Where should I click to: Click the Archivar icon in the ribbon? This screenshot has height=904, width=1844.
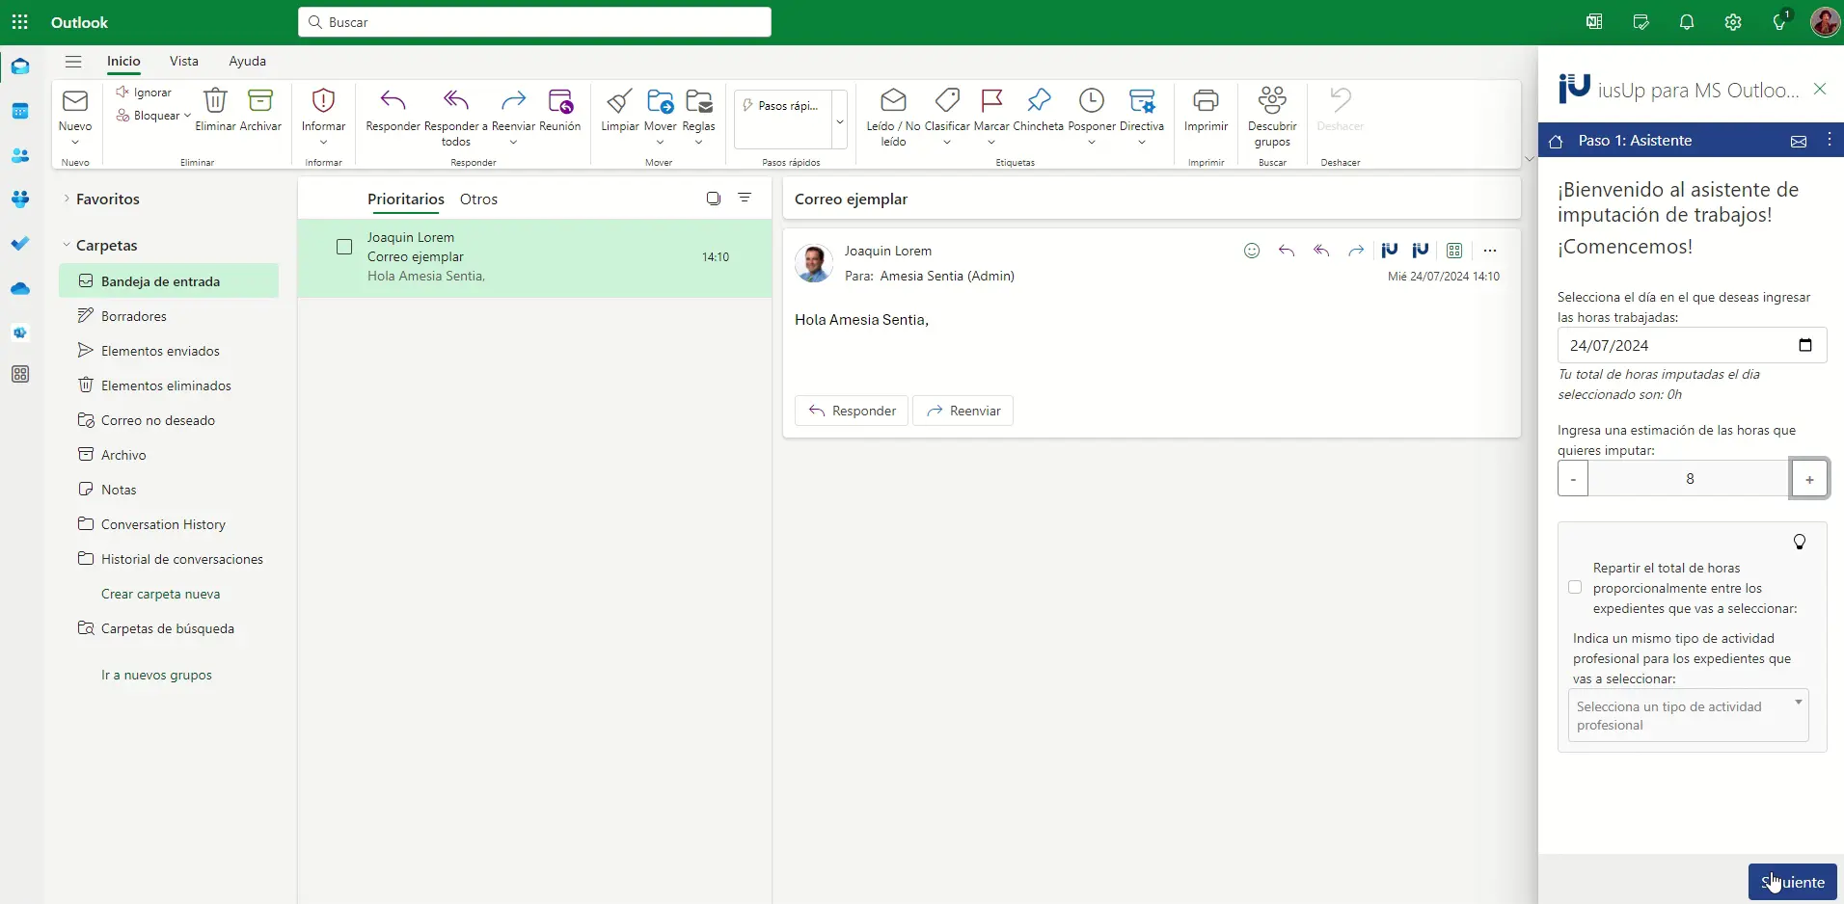tap(260, 101)
